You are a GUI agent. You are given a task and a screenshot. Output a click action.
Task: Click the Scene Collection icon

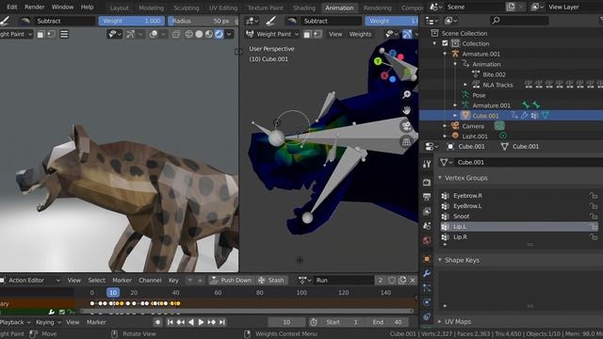coord(434,33)
